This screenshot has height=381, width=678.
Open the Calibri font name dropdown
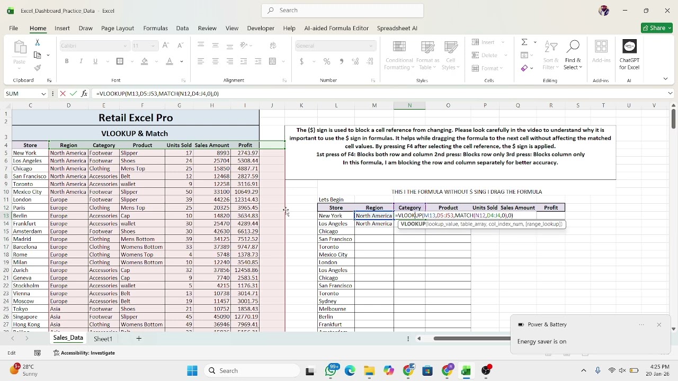pos(125,46)
